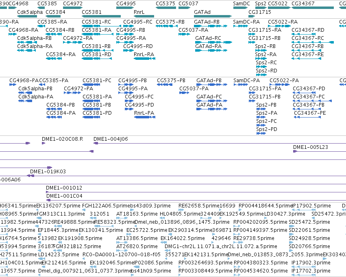
Task: Select EST AT18163.5prime
Action: coord(137,214)
